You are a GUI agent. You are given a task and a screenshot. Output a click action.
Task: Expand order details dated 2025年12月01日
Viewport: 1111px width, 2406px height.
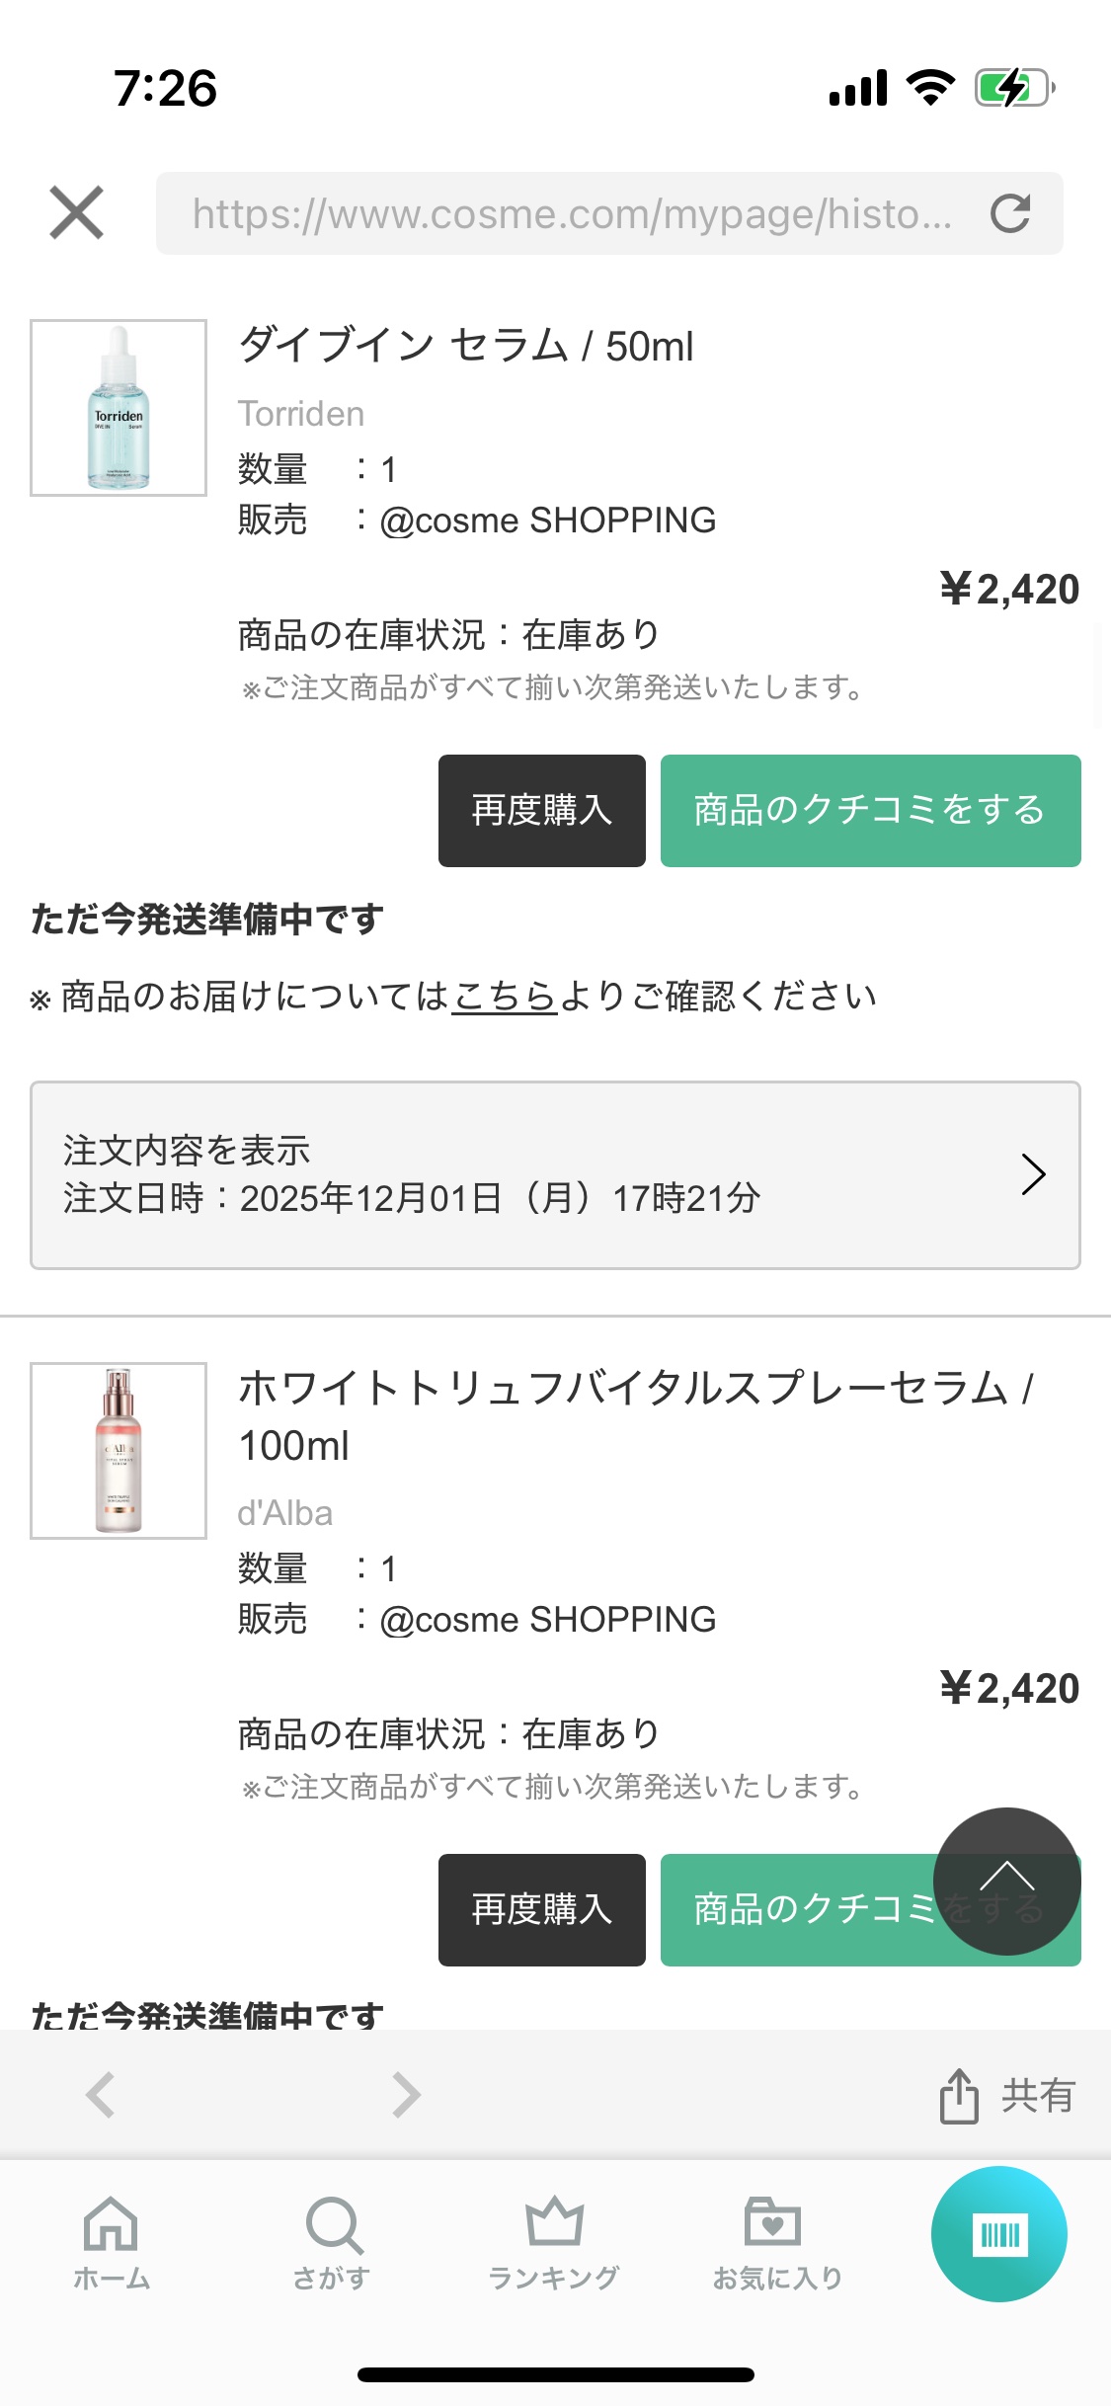(x=555, y=1174)
